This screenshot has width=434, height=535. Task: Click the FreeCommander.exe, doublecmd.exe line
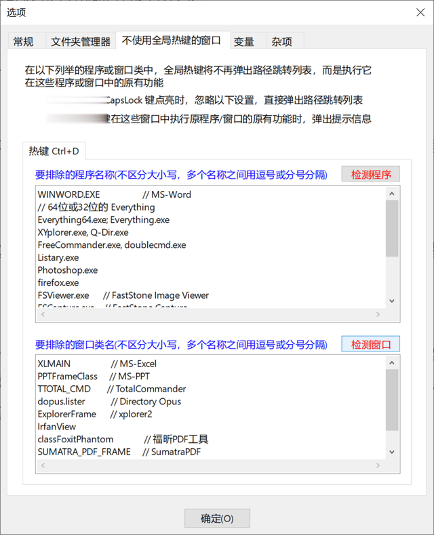(x=112, y=245)
